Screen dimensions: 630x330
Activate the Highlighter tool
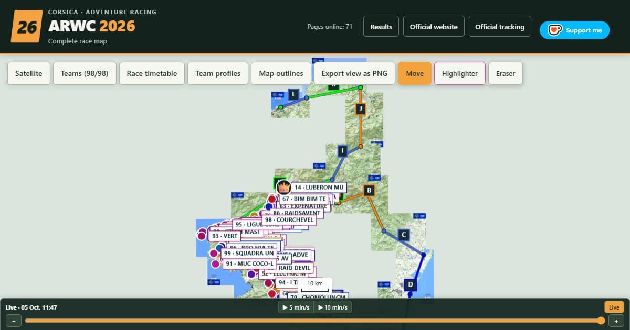pos(460,73)
